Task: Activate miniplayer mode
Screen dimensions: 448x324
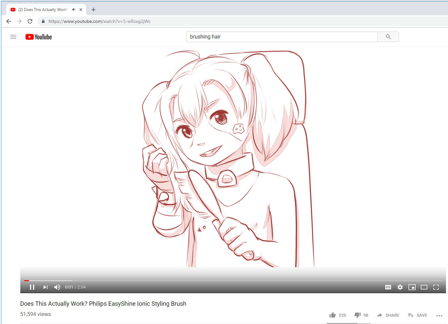Action: click(x=412, y=287)
